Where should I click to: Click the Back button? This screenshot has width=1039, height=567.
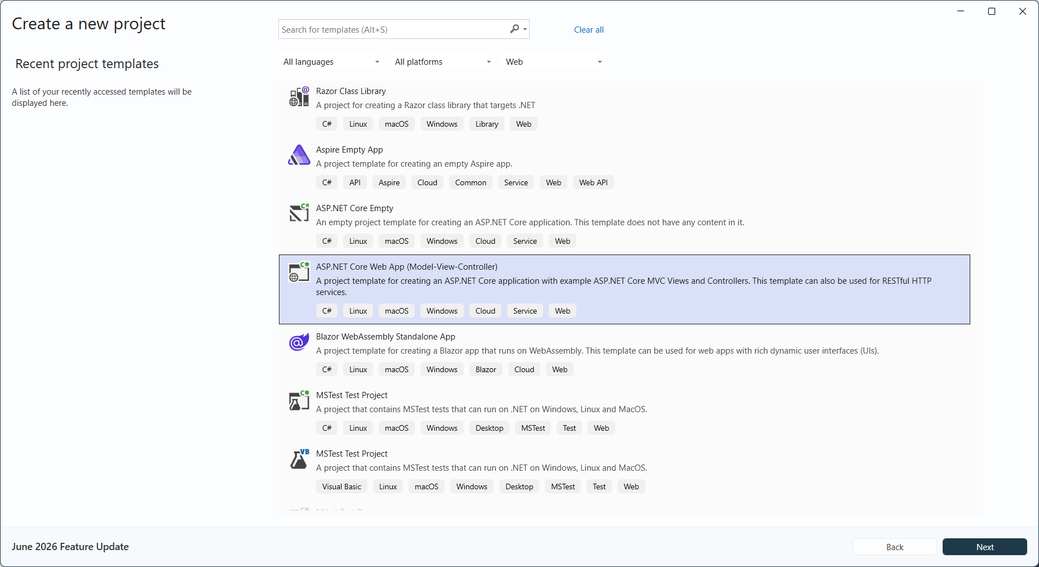coord(895,547)
